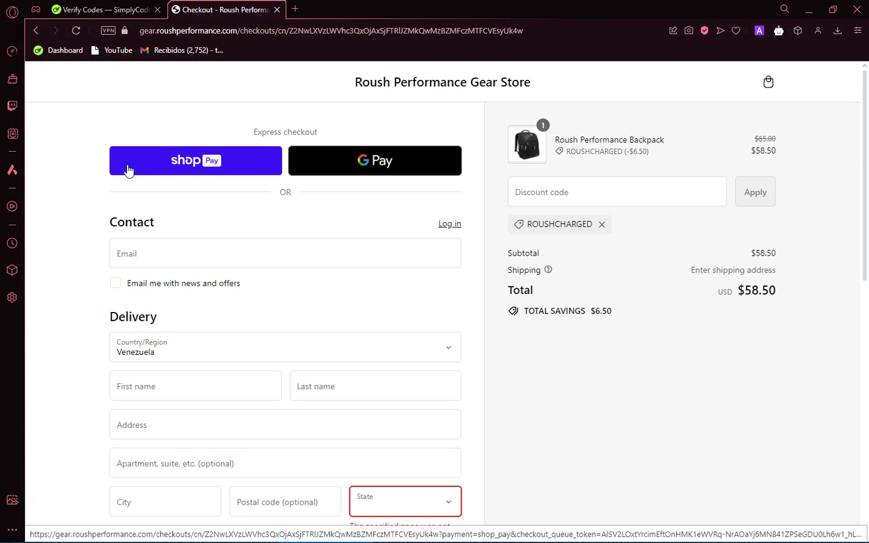The width and height of the screenshot is (869, 543).
Task: Close the Verify Codes tab
Action: [x=158, y=9]
